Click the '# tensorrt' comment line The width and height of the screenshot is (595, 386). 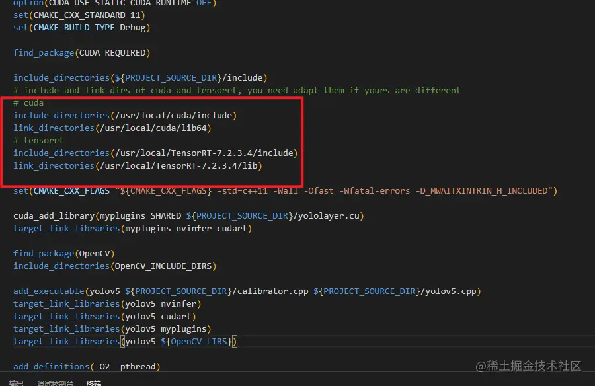[39, 140]
